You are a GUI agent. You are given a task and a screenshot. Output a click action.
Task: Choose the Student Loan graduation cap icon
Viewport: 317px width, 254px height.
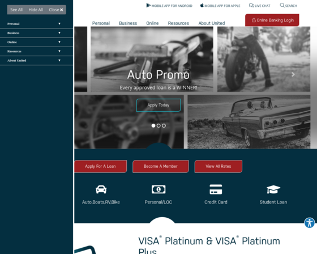point(273,189)
